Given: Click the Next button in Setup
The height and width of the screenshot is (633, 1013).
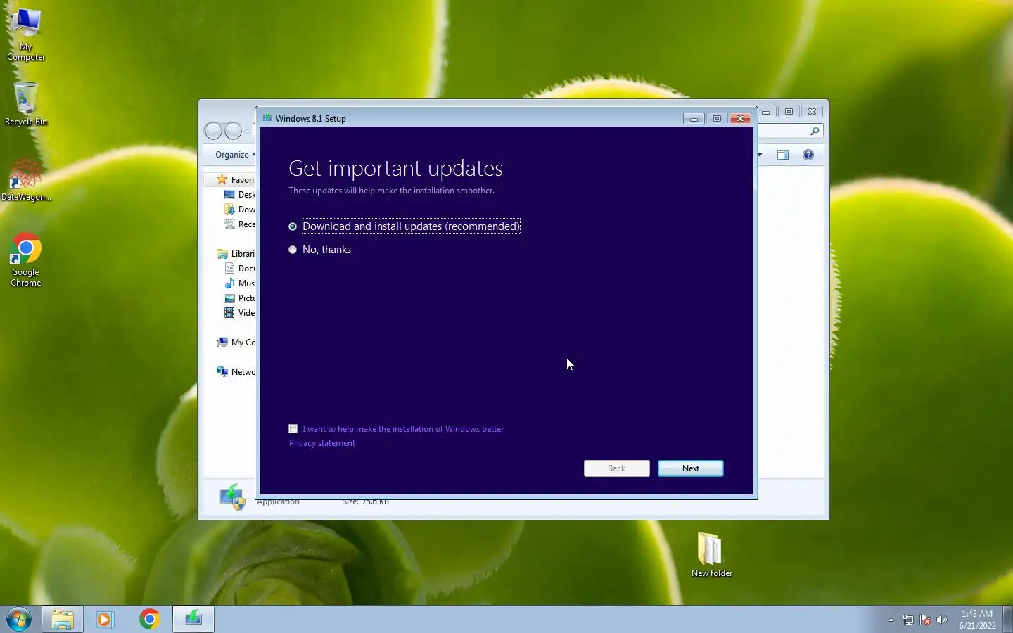Looking at the screenshot, I should point(690,468).
